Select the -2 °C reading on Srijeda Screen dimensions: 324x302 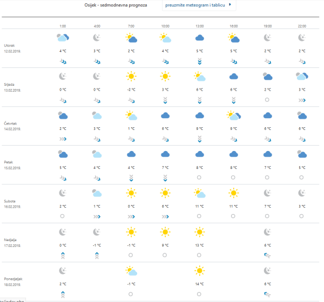[x=131, y=90]
